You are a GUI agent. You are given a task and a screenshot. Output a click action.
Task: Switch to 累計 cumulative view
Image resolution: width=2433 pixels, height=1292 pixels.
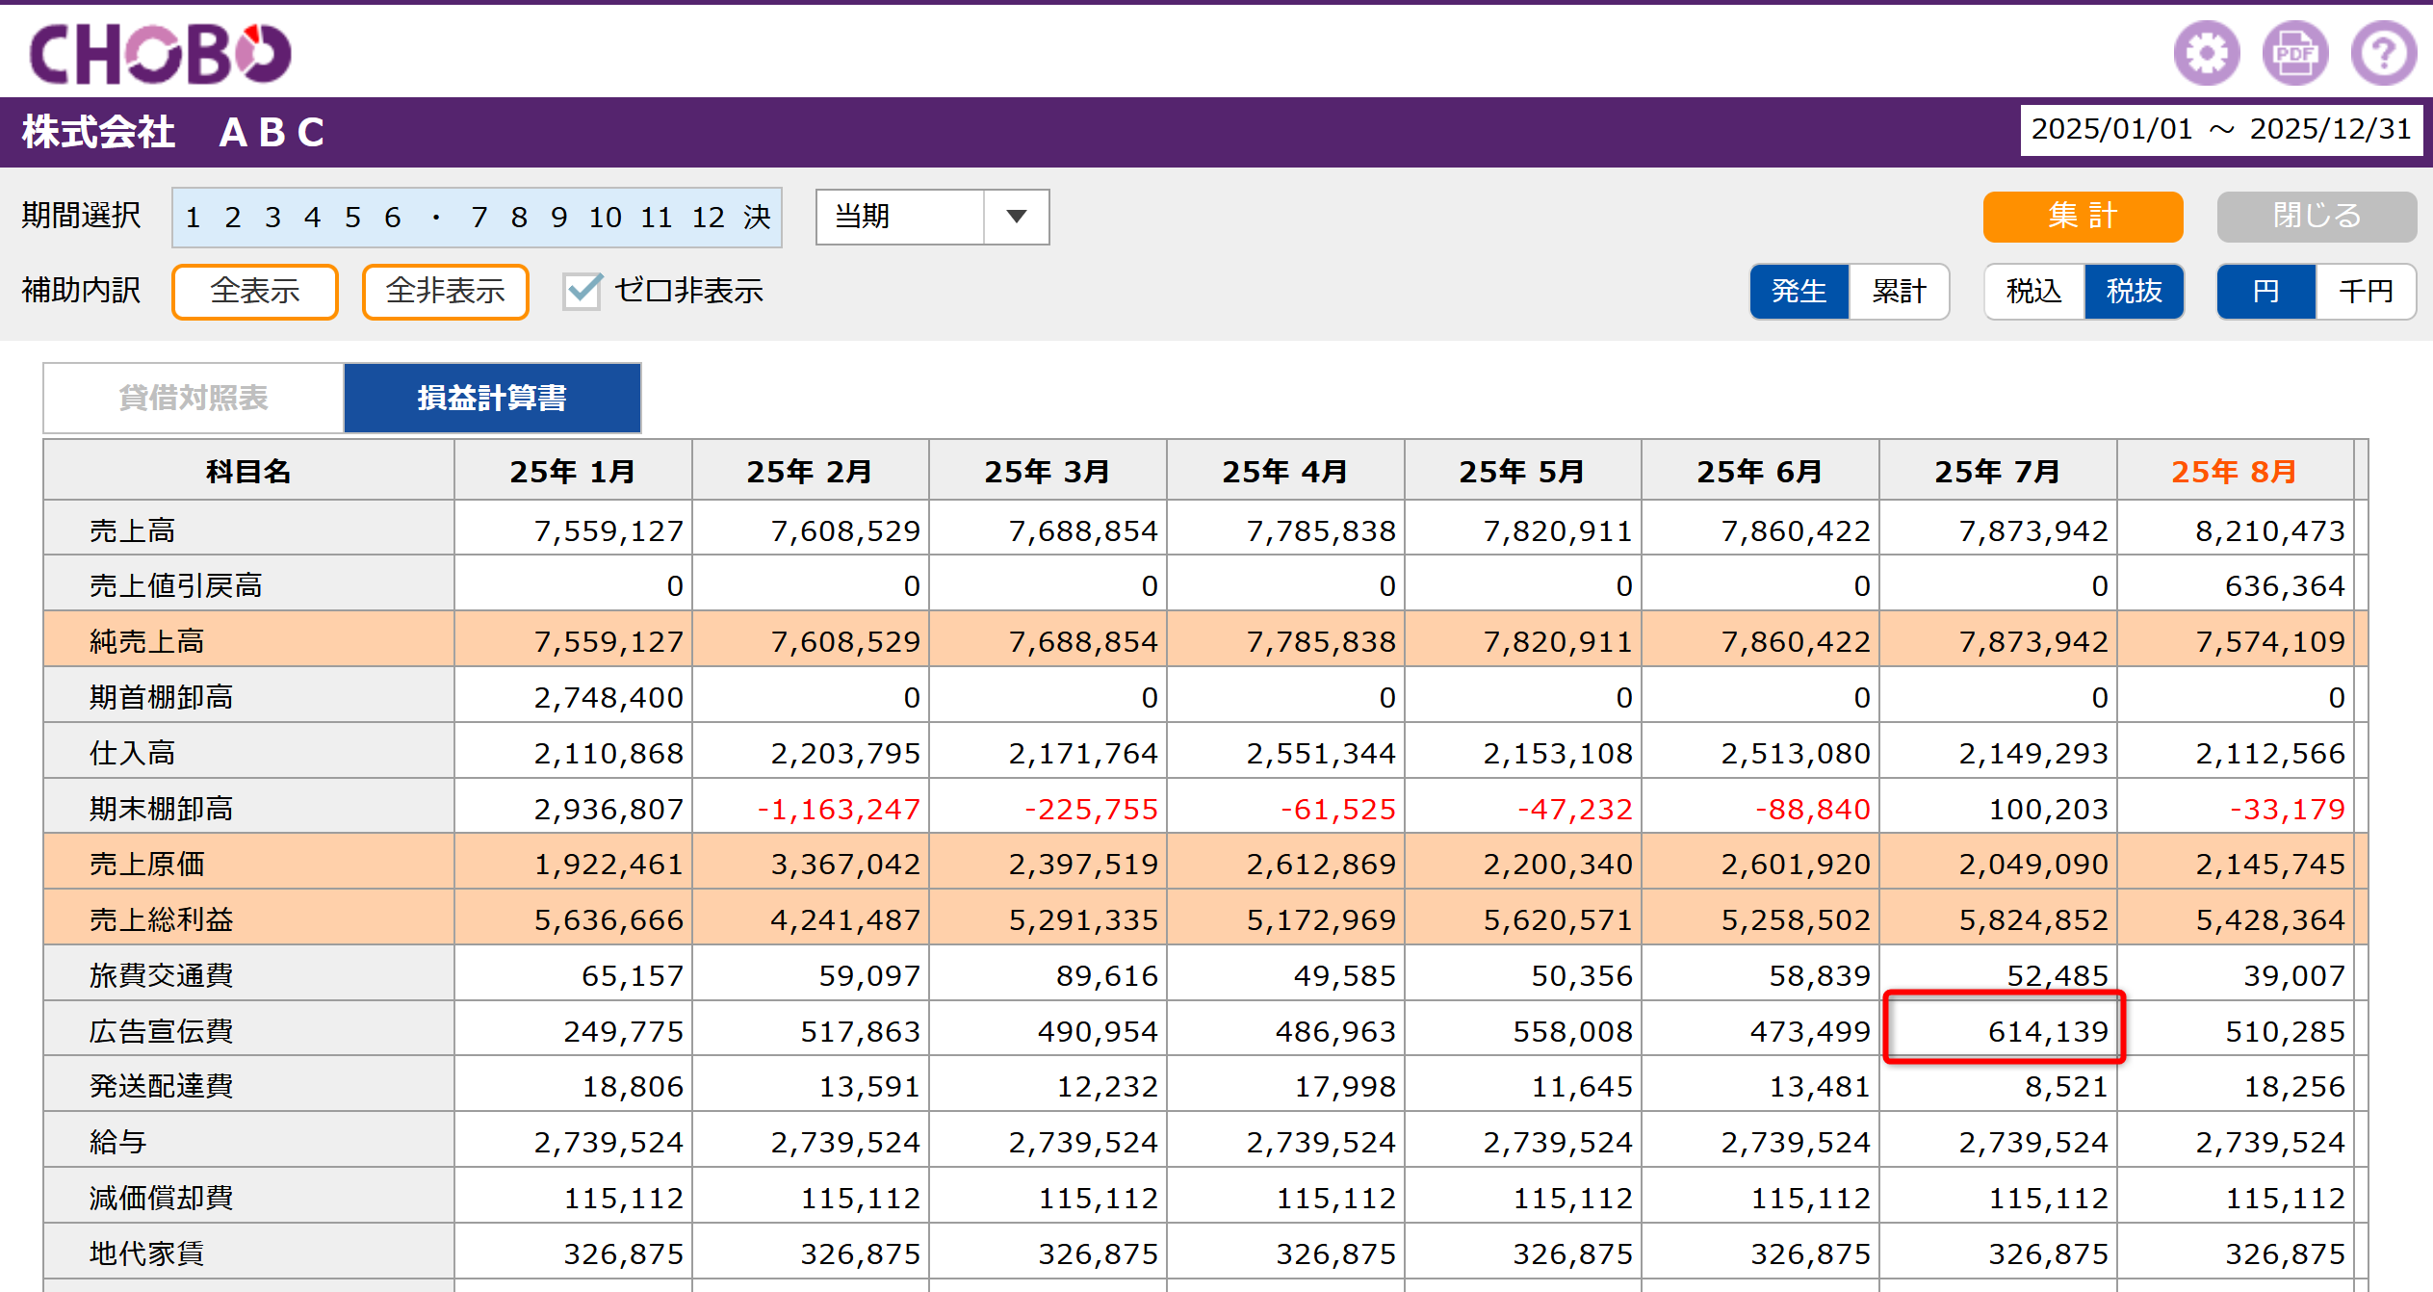(x=1899, y=291)
